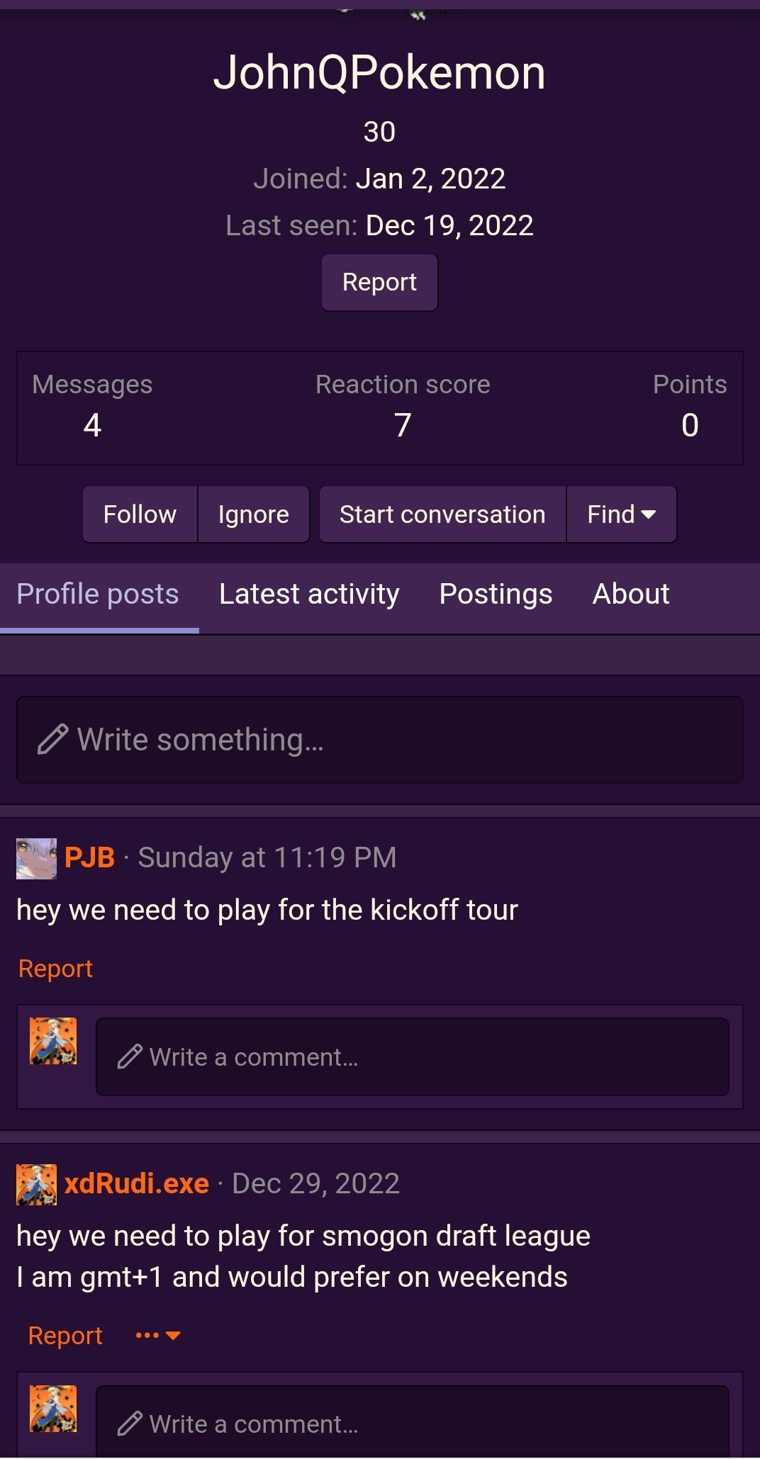Start conversation with this user

(x=442, y=514)
